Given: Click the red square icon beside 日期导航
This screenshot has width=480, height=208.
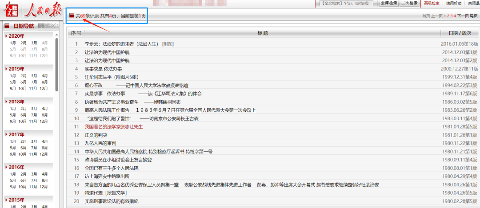Looking at the screenshot, I should (7, 26).
